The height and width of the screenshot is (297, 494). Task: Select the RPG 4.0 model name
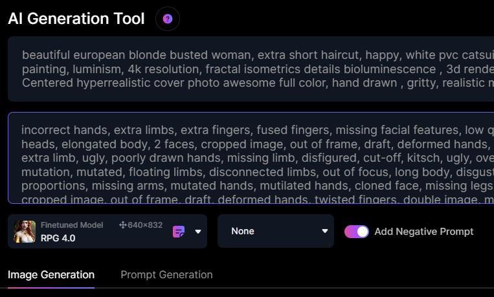coord(58,238)
